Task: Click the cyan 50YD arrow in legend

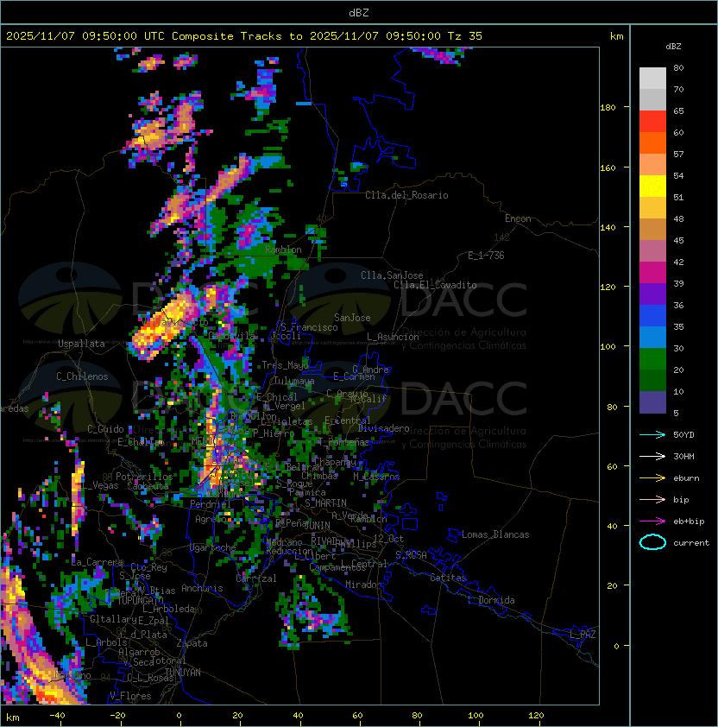Action: point(652,435)
